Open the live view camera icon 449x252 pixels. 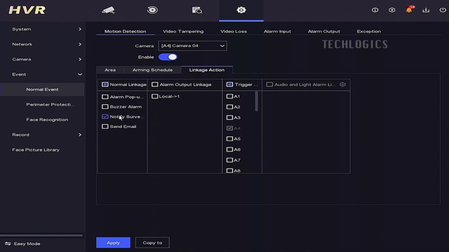pyautogui.click(x=108, y=10)
